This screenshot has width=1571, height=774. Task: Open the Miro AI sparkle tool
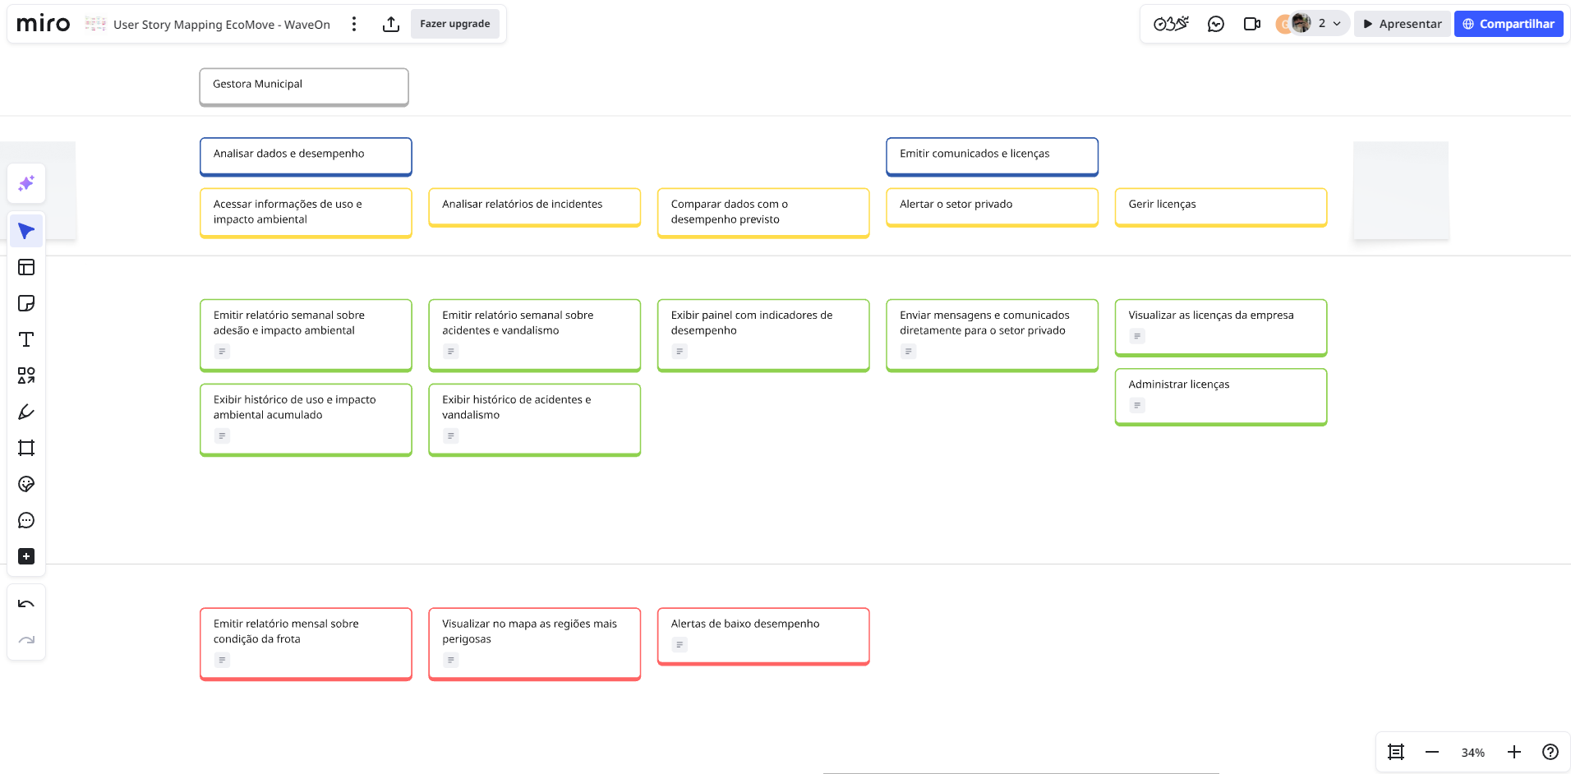(x=26, y=183)
